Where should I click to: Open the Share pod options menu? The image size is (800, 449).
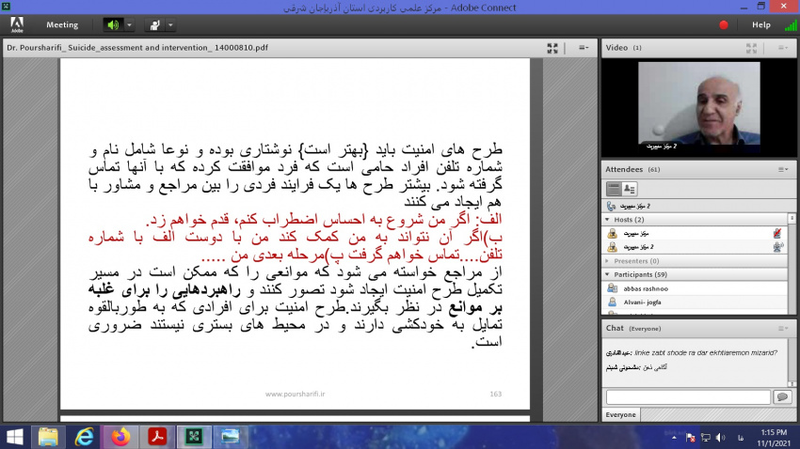coord(583,47)
